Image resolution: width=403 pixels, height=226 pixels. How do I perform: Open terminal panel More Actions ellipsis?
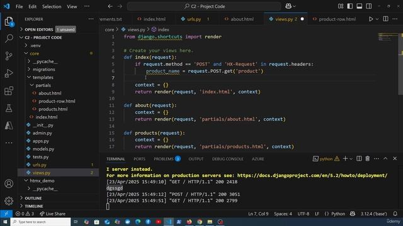(377, 159)
